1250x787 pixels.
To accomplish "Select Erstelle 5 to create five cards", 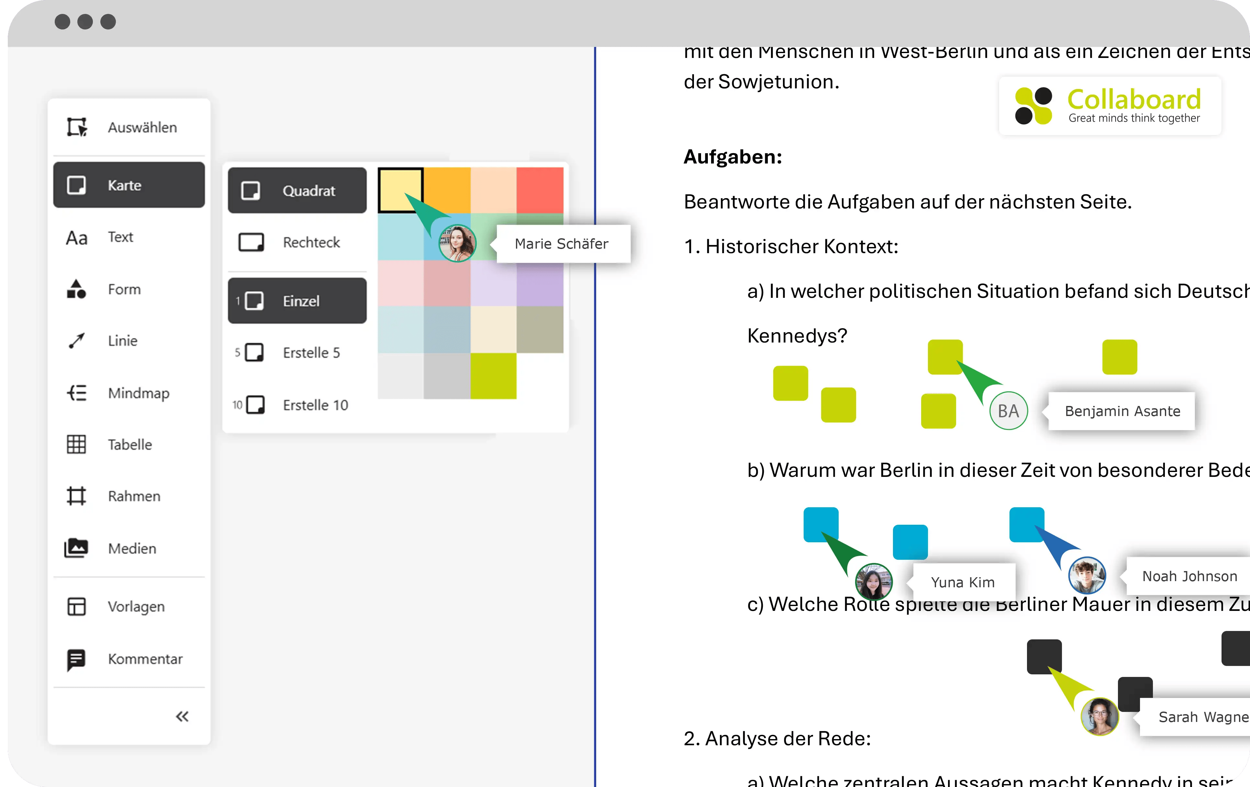I will (297, 353).
